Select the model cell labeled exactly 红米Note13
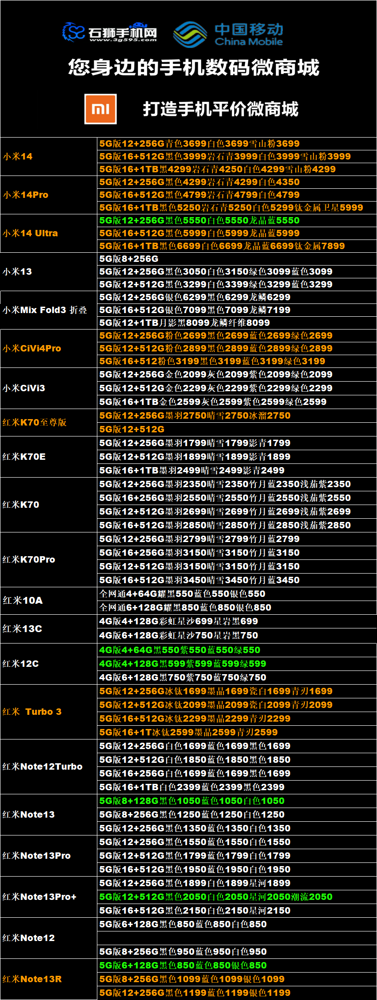Viewport: 377px width, 1000px height. tap(49, 814)
